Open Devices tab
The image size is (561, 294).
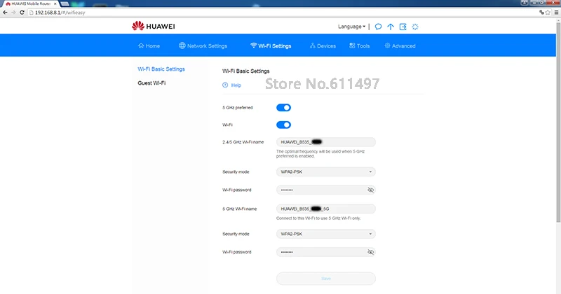323,45
